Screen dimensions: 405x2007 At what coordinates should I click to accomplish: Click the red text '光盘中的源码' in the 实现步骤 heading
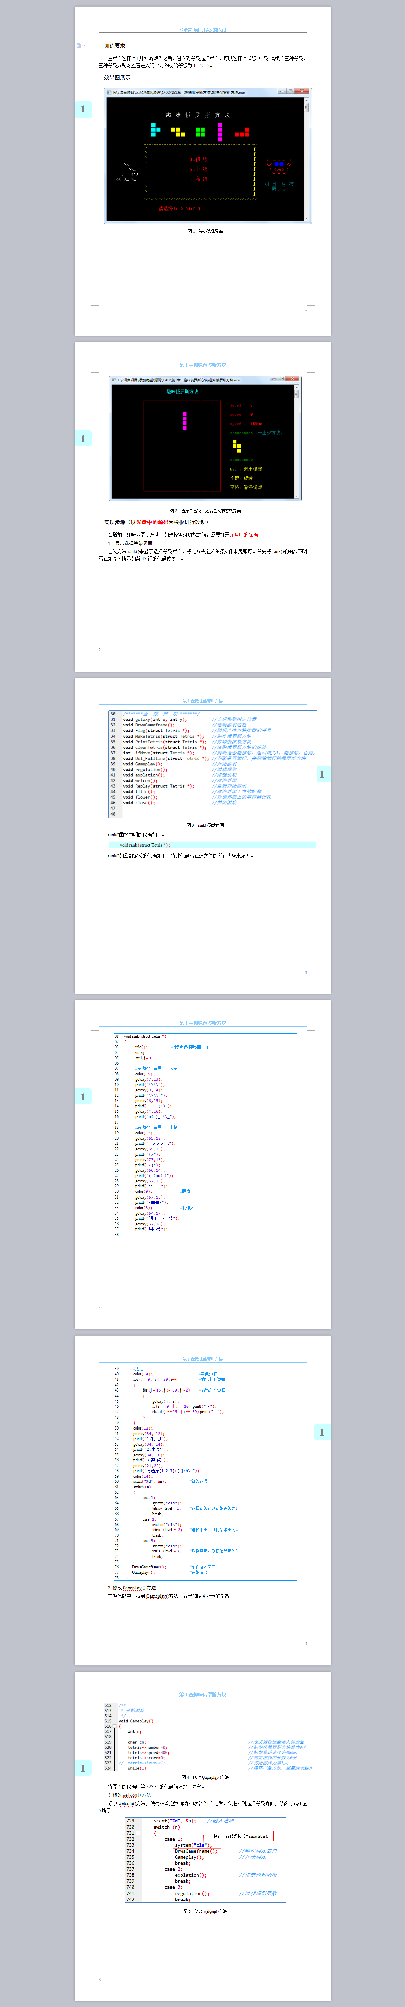coord(152,522)
